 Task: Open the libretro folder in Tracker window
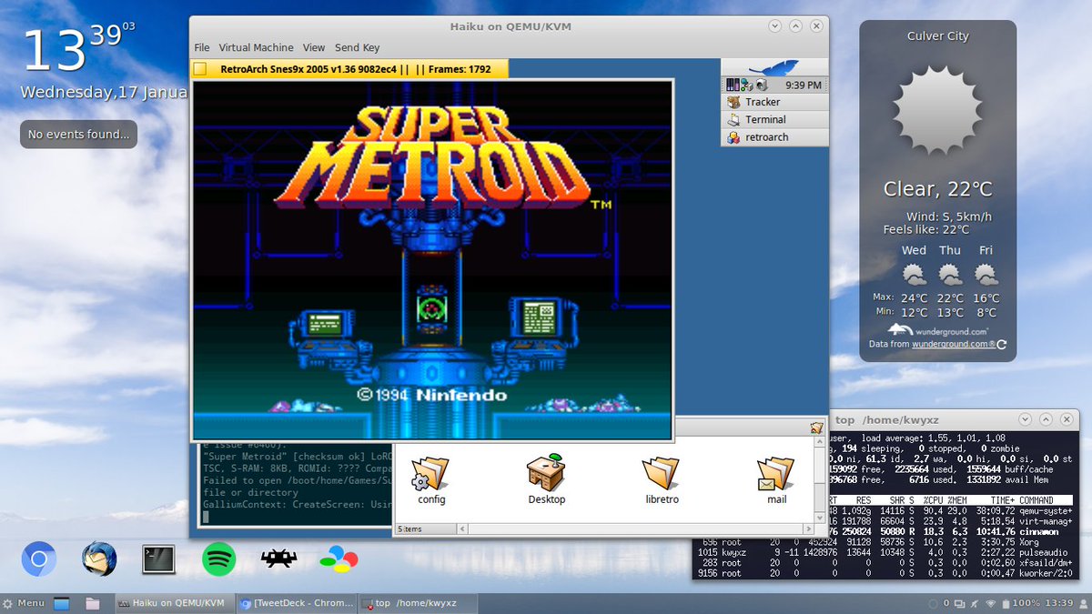point(662,480)
